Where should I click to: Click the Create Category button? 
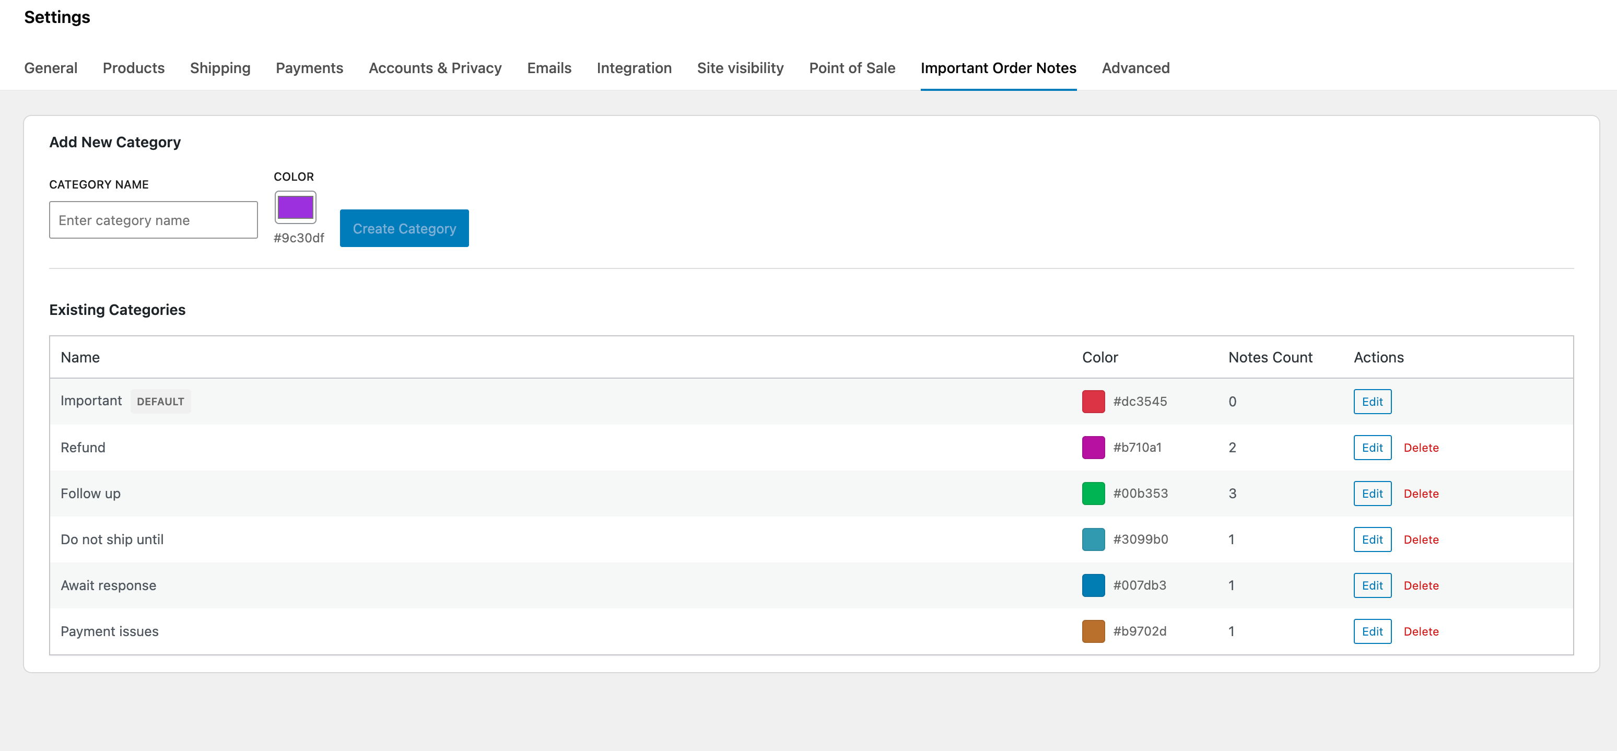(x=404, y=228)
